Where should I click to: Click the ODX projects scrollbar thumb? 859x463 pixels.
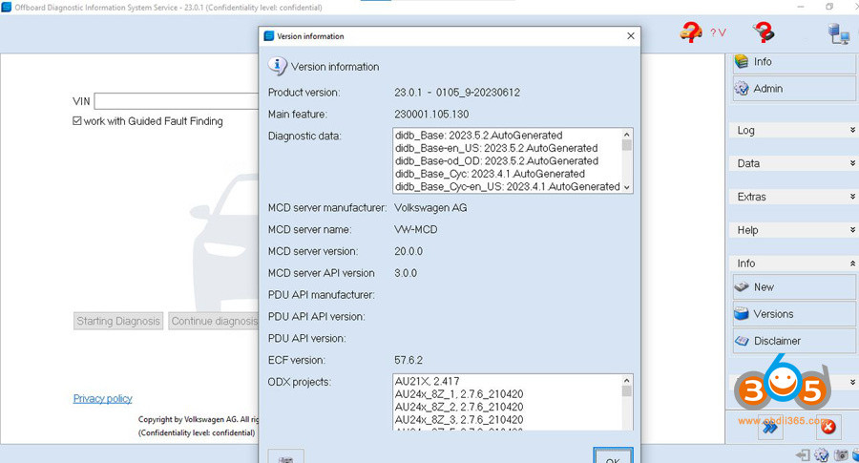click(x=627, y=391)
